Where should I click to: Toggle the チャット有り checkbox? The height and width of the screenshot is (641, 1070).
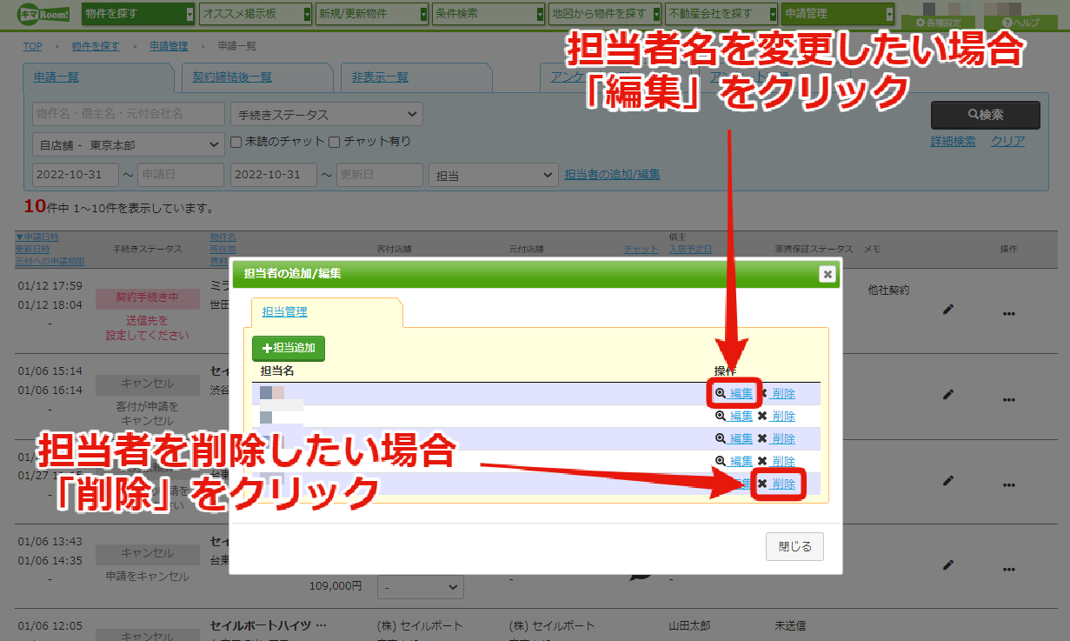click(x=334, y=141)
